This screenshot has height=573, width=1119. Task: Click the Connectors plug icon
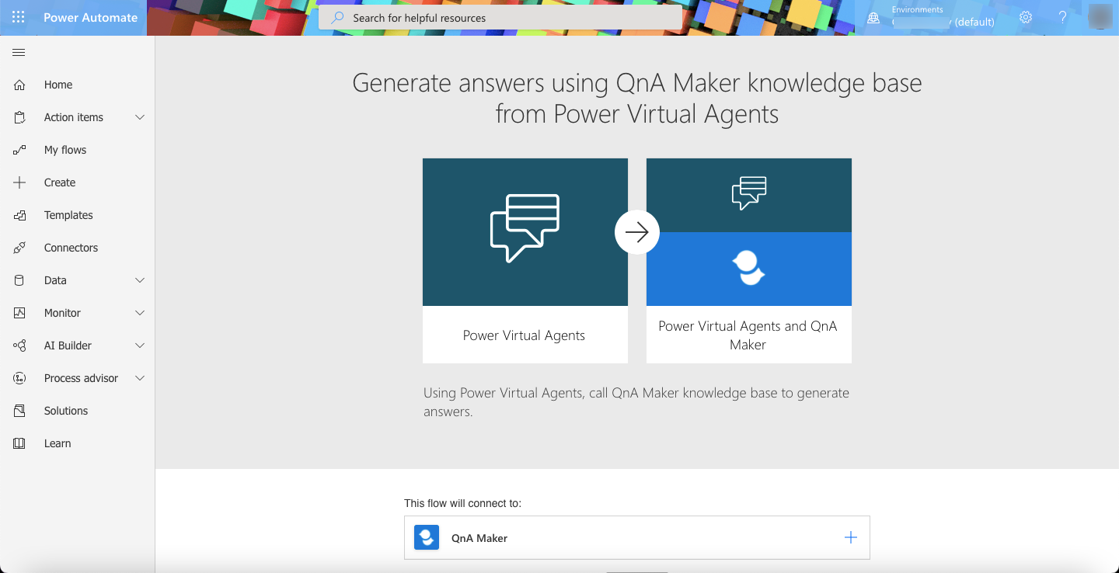(x=19, y=248)
